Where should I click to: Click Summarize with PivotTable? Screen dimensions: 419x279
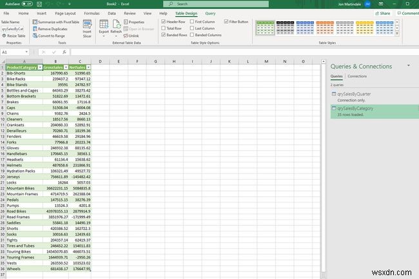[56, 22]
